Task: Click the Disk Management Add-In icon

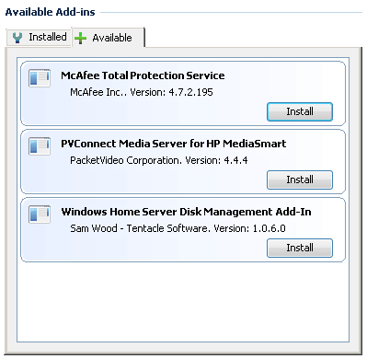Action: point(40,214)
